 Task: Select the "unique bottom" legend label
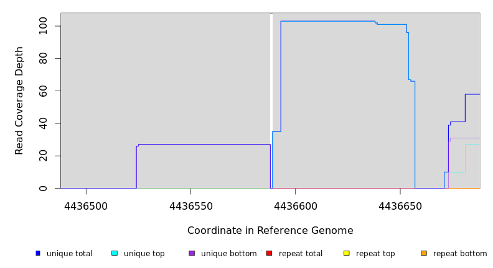pos(228,254)
